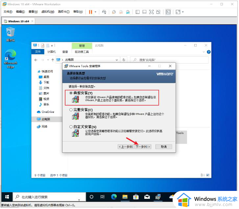Open the console view icon in the VMware toolbar
This screenshot has width=239, height=209.
click(x=168, y=12)
